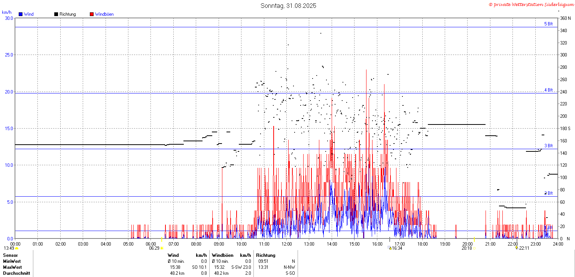Select the Windböen legend label
575x277 pixels.
104,14
